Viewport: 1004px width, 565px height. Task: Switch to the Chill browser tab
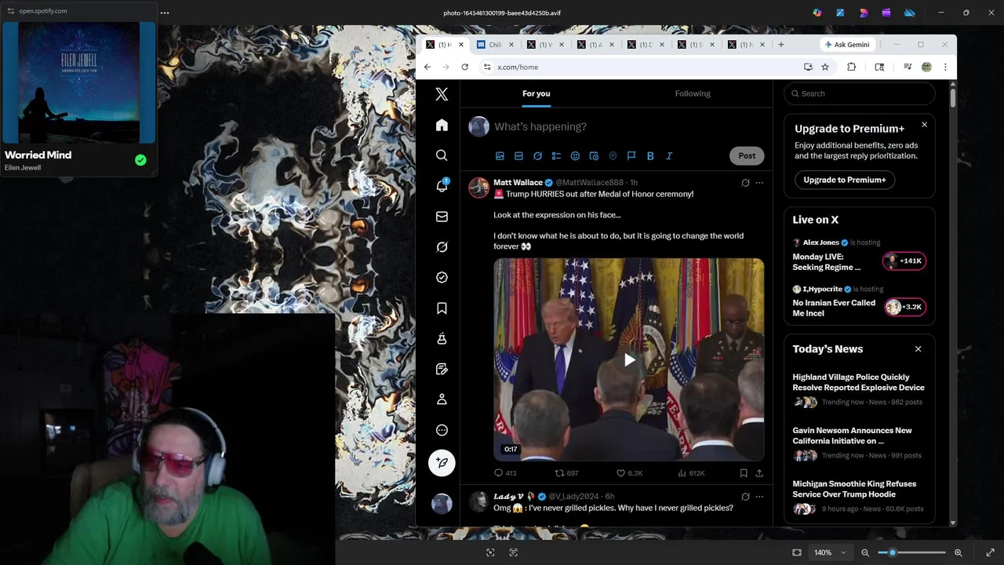[x=495, y=45]
